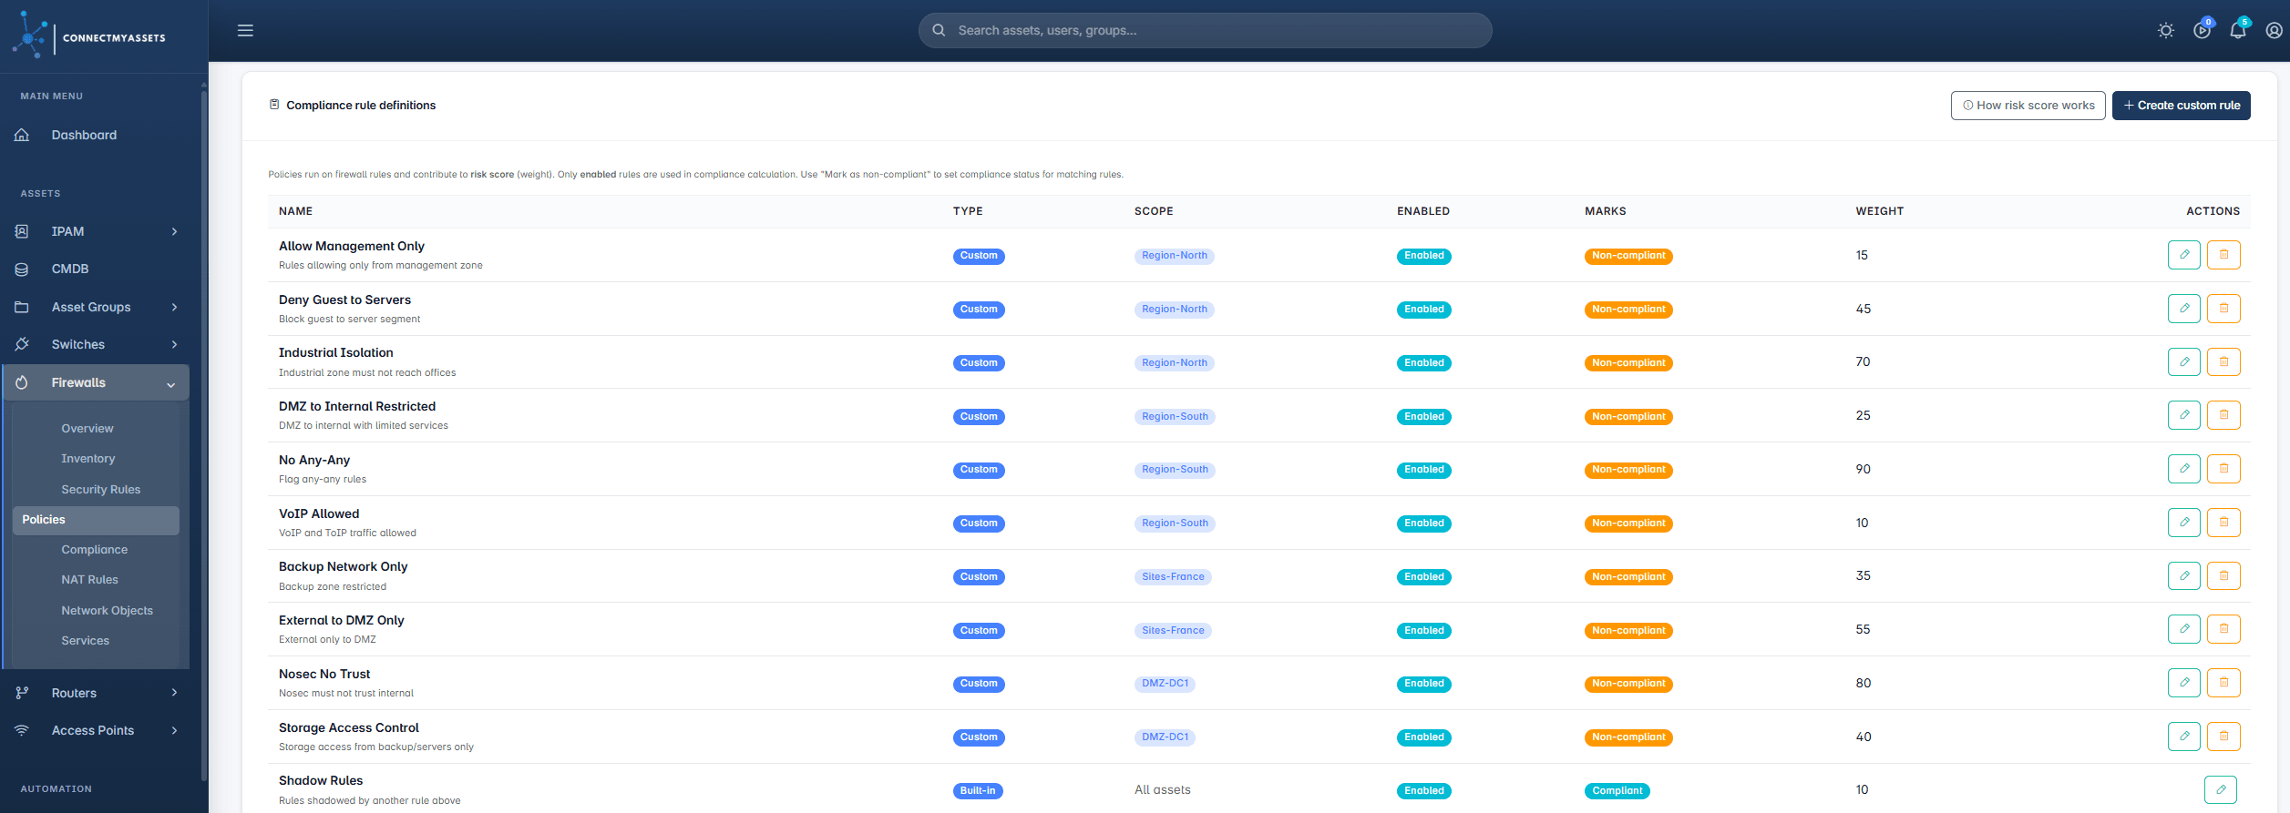Delete the Allow Management Only rule
Image resolution: width=2290 pixels, height=813 pixels.
[x=2224, y=255]
